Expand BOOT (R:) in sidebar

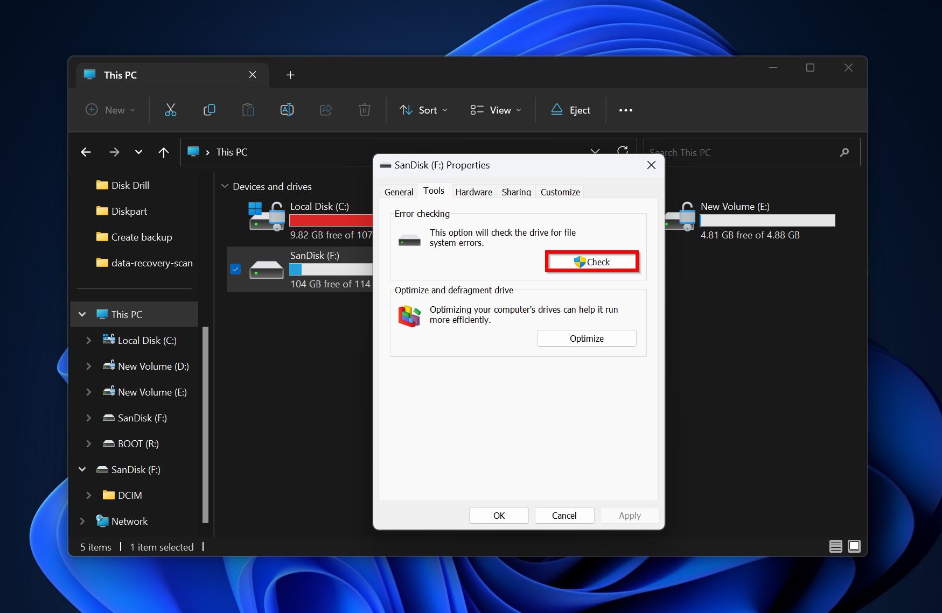[x=89, y=443]
